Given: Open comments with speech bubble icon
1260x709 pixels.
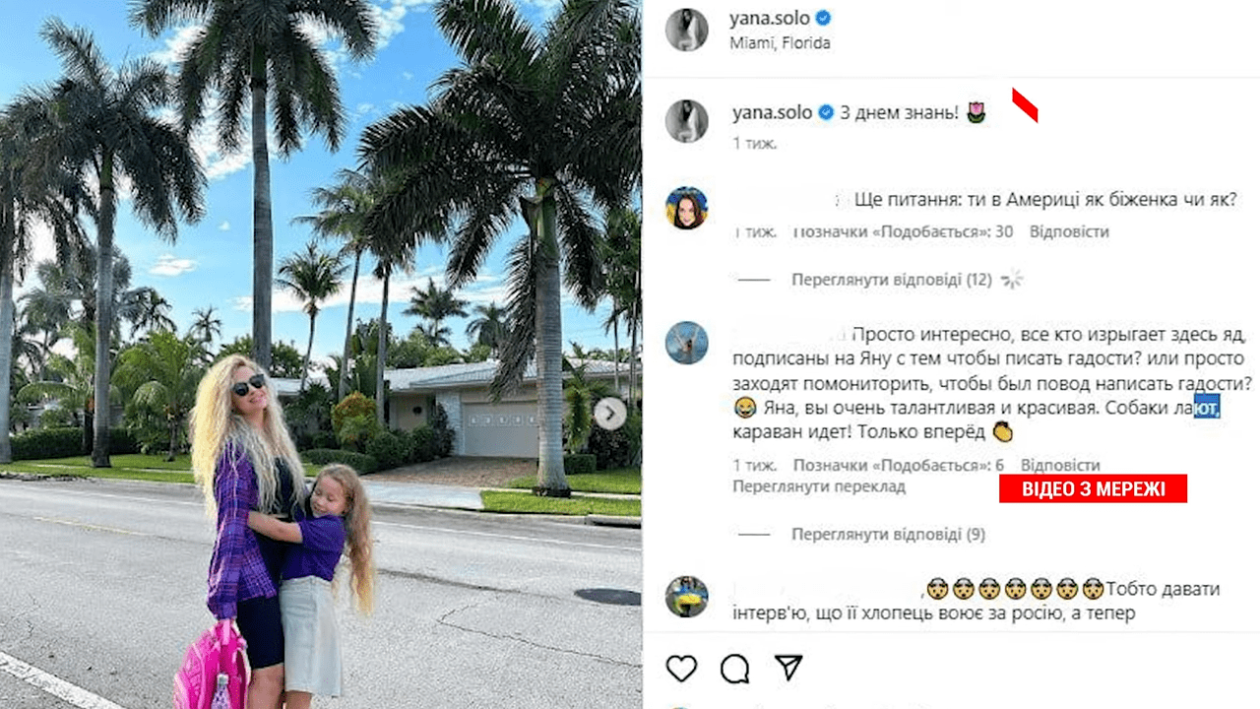Looking at the screenshot, I should tap(734, 669).
